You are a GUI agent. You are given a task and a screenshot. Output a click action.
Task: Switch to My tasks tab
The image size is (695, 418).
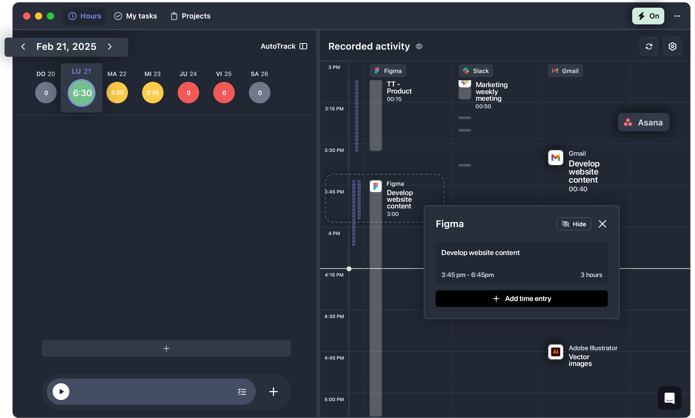pos(136,16)
